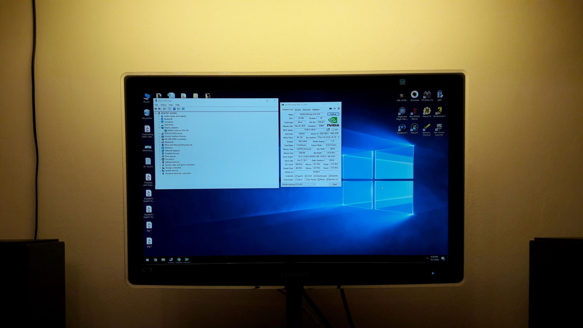The width and height of the screenshot is (583, 328).
Task: Open the Borderlands 3 shortcut
Action: 439,112
